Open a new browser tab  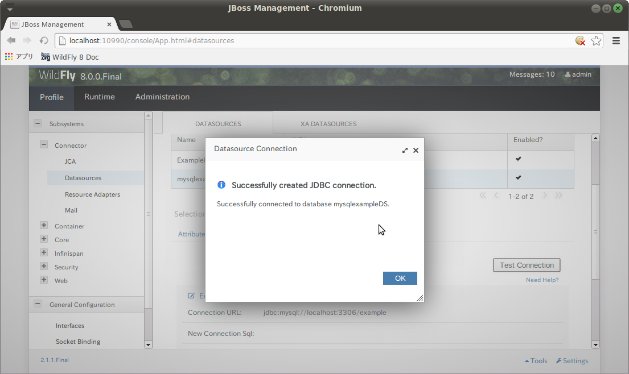pyautogui.click(x=126, y=24)
